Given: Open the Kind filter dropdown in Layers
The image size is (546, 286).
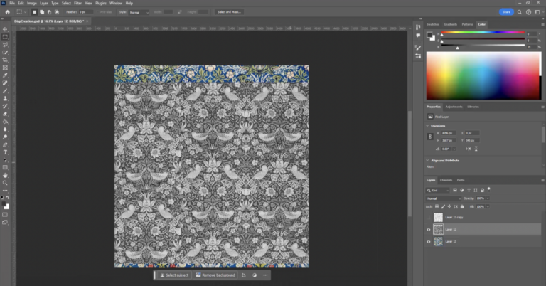Looking at the screenshot, I should coord(437,190).
